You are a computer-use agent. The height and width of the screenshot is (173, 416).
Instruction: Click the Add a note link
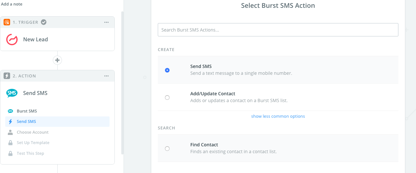[12, 4]
